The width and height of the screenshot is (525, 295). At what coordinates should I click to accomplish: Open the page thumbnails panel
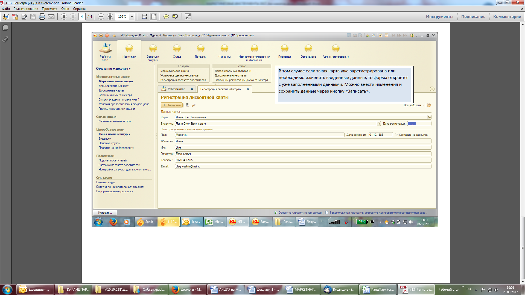[5, 27]
